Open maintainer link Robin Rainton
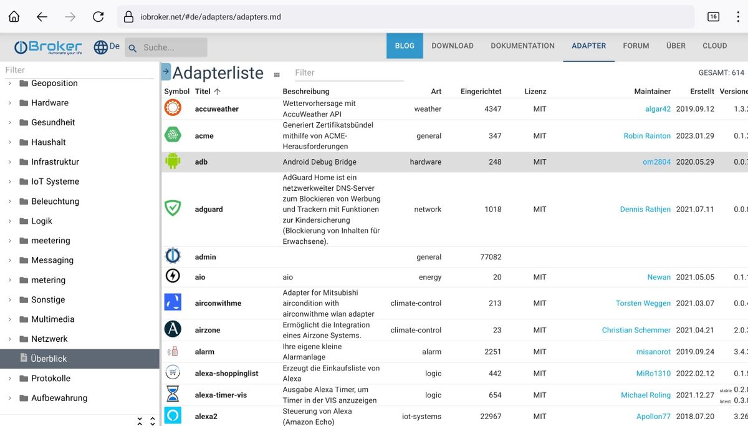The image size is (748, 426). click(x=647, y=135)
